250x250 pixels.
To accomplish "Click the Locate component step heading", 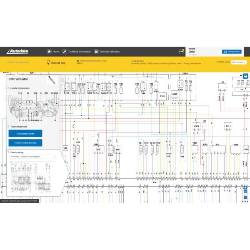I will pos(20,88).
